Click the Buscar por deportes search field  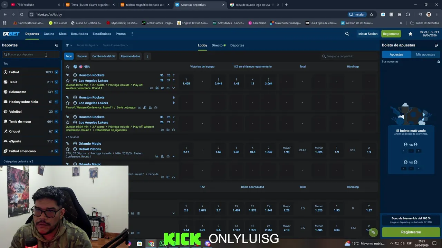[x=31, y=54]
